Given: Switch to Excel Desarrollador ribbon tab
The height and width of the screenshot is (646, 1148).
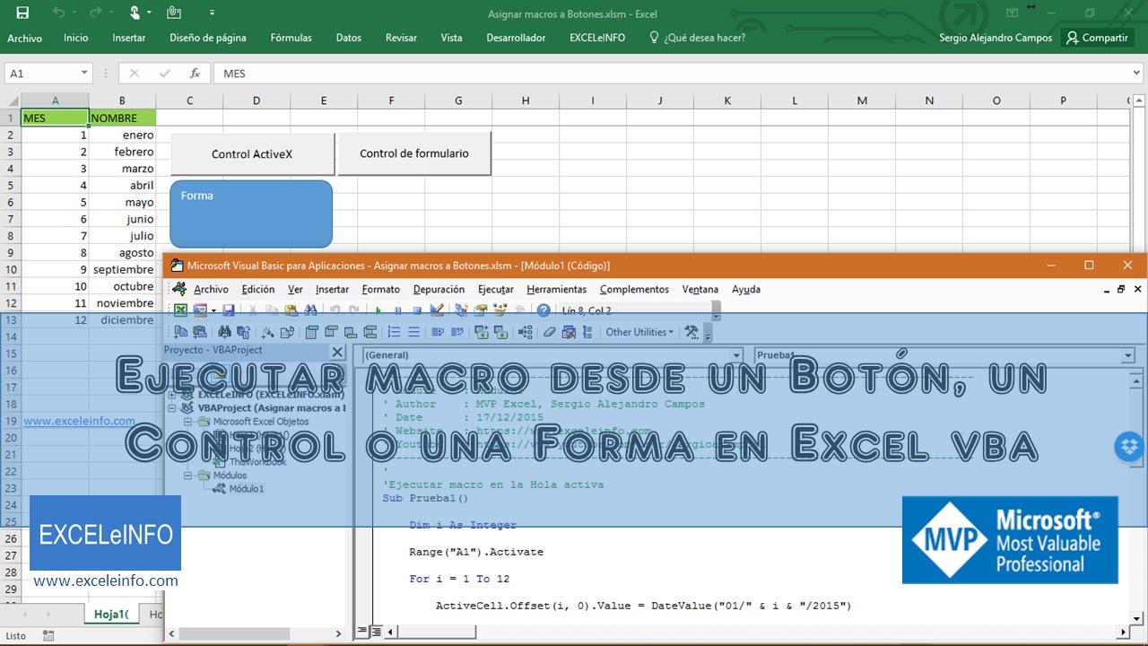Looking at the screenshot, I should click(x=516, y=38).
